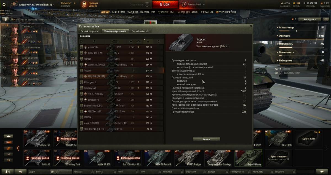The width and height of the screenshot is (331, 175).
Task: Collapse the Наблюдение parameter section
Action: tap(277, 61)
